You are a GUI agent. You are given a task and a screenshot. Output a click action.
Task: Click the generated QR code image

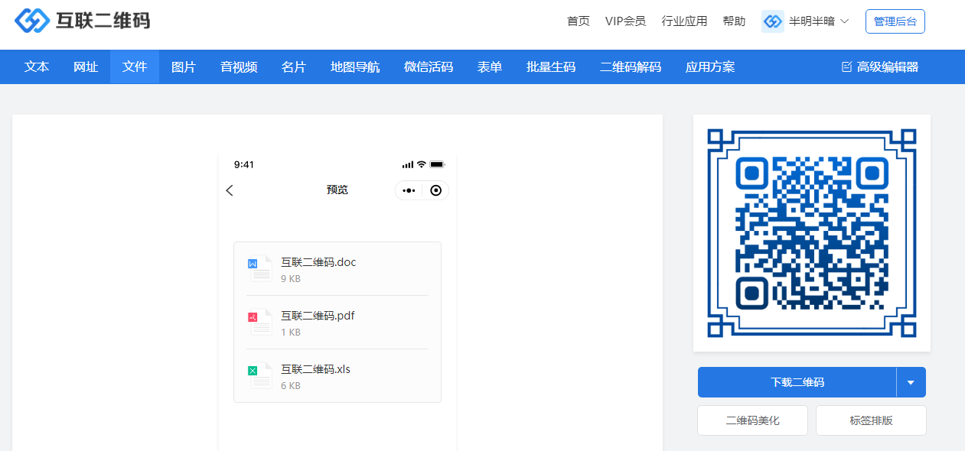(x=811, y=233)
